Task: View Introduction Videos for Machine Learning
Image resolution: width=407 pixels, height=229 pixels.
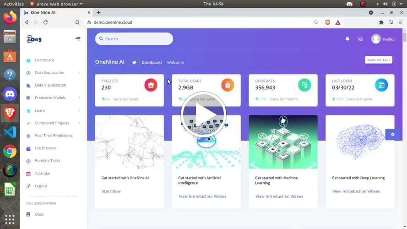Action: click(279, 196)
